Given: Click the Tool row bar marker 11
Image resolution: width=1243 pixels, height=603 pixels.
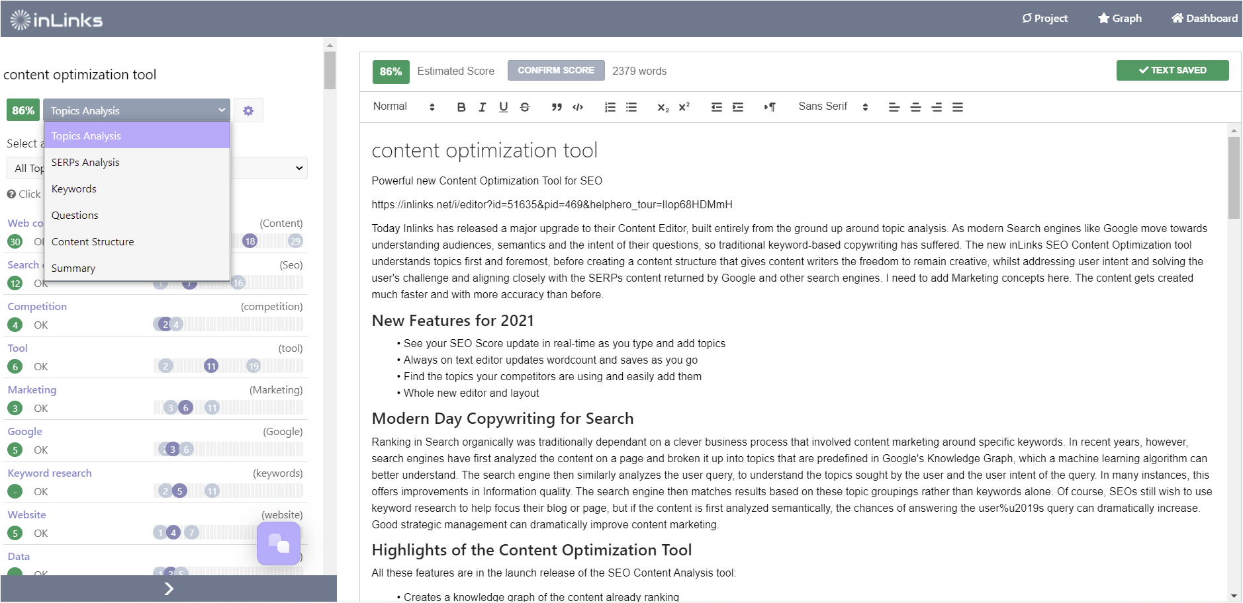Looking at the screenshot, I should click(211, 366).
